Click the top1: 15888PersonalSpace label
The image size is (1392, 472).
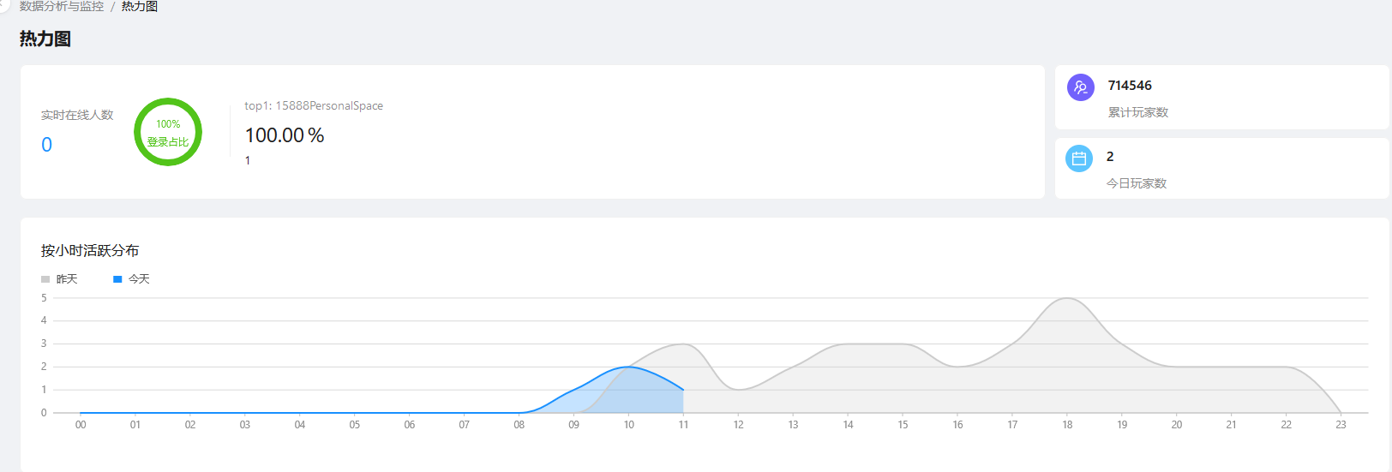pos(314,106)
